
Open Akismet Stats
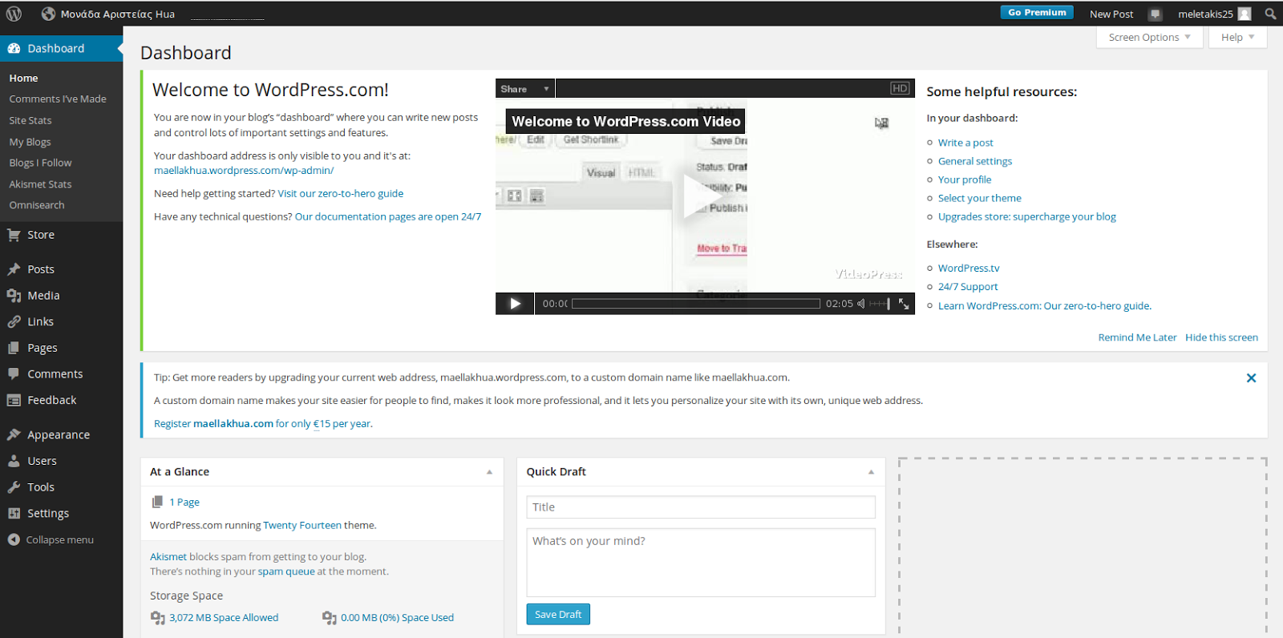click(x=40, y=184)
